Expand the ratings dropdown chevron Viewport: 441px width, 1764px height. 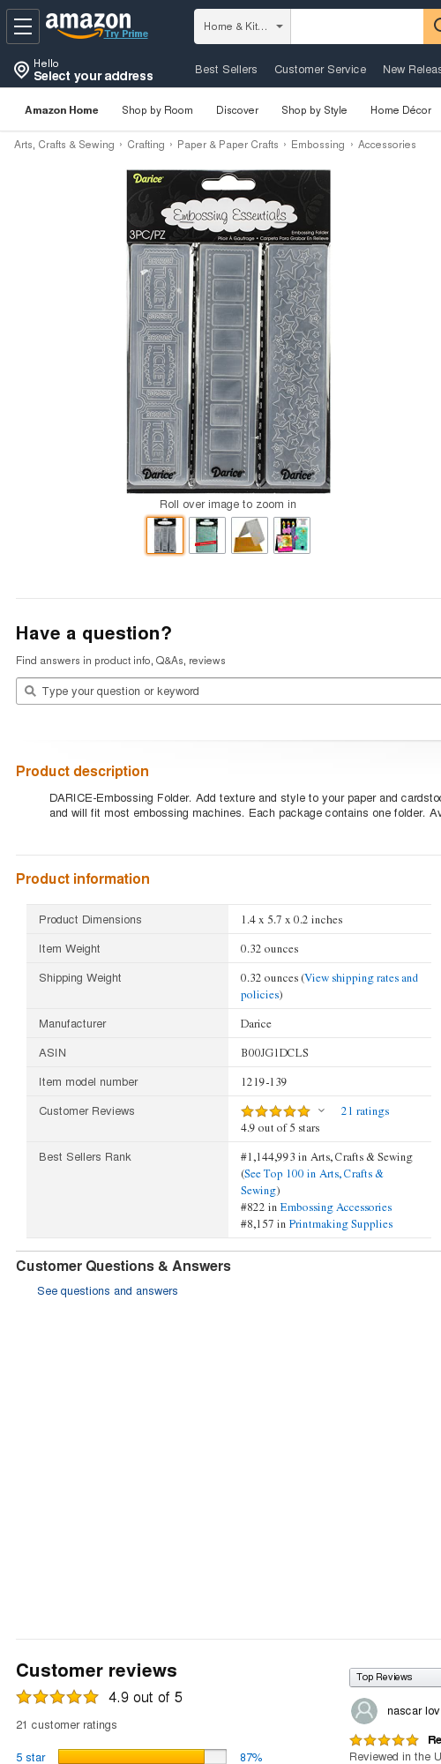pyautogui.click(x=321, y=1111)
